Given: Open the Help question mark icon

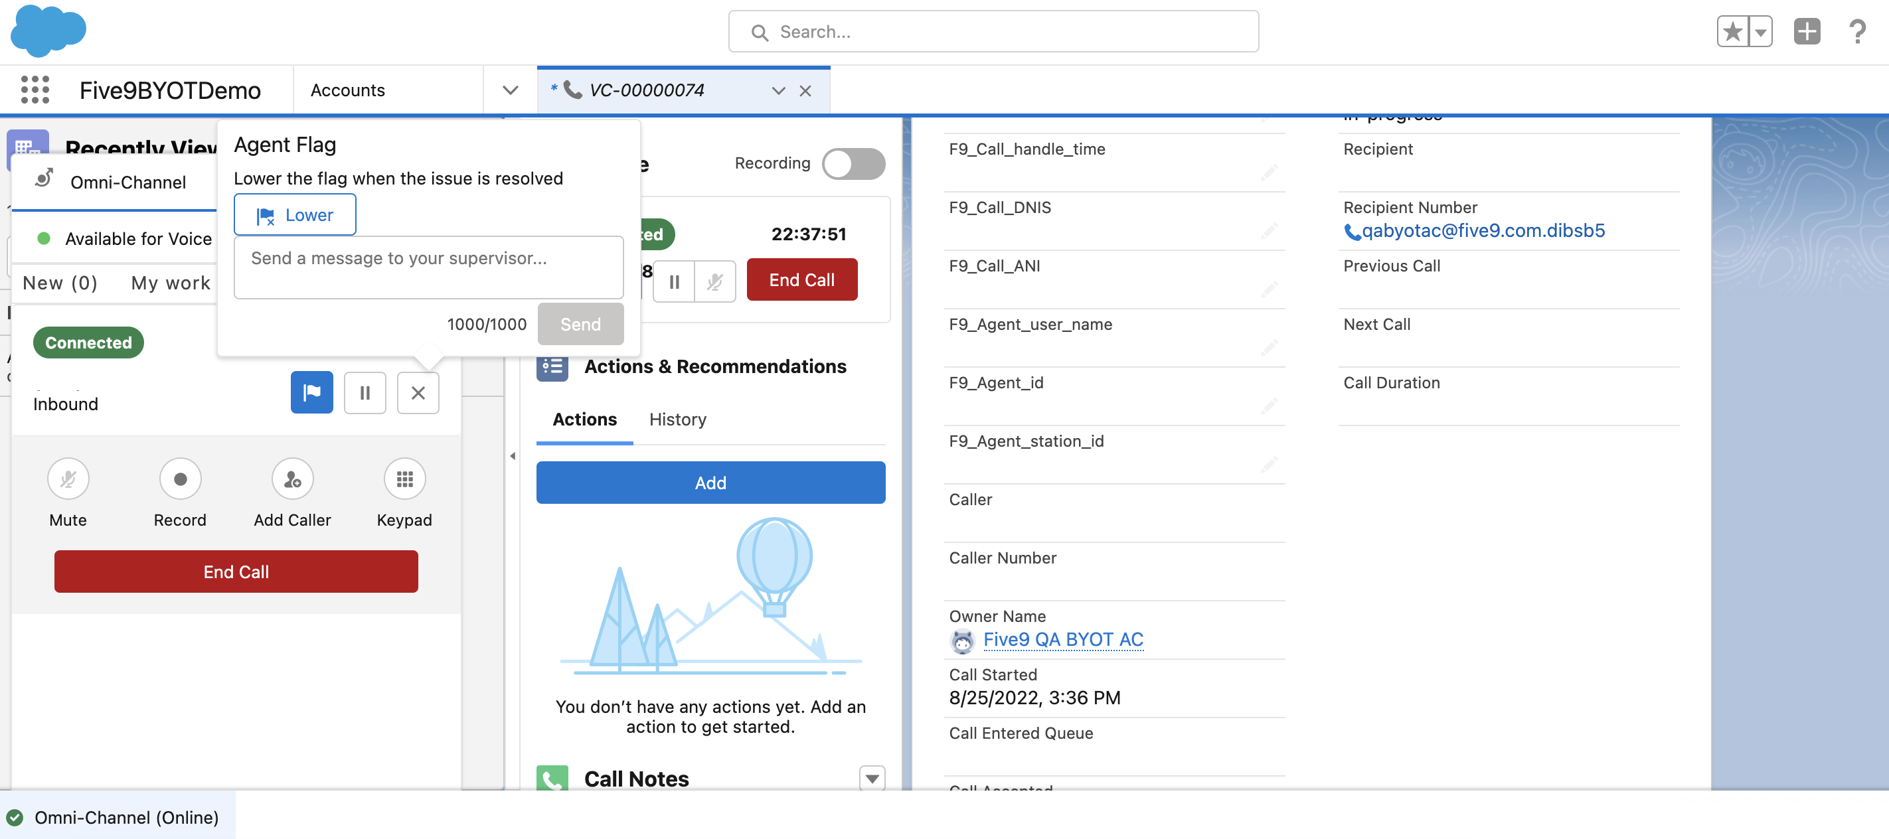Looking at the screenshot, I should coord(1856,32).
